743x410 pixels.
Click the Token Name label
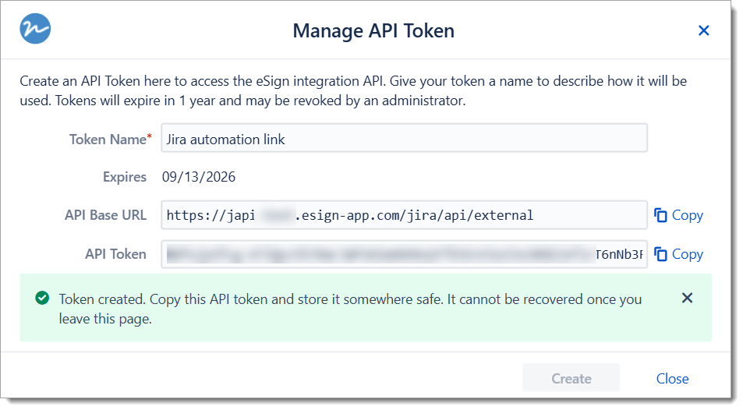[108, 140]
